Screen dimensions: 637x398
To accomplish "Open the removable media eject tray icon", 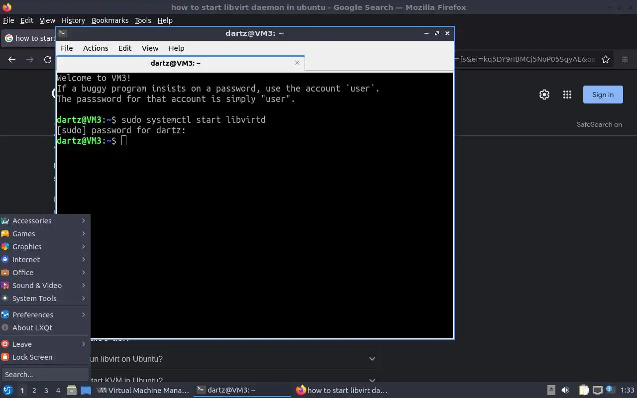I will click(551, 391).
